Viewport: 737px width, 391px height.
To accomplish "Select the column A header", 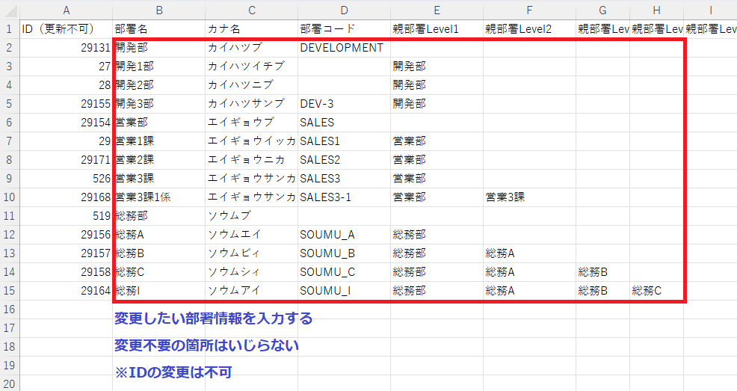I will pyautogui.click(x=67, y=10).
